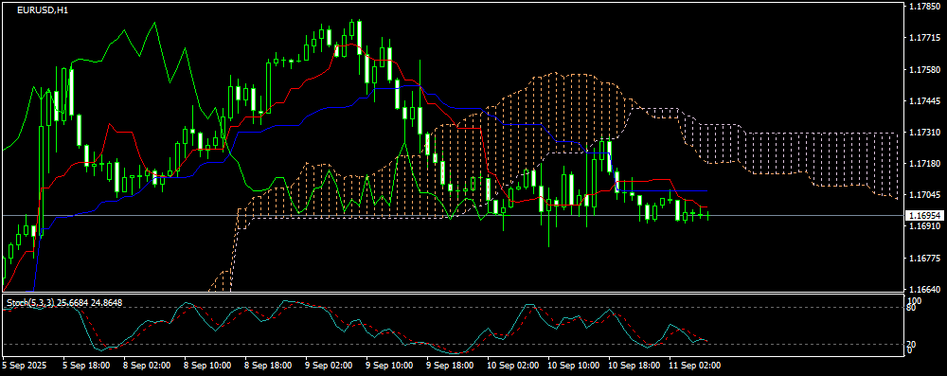Click the 9 Sep 18:00 time label
Image resolution: width=947 pixels, height=376 pixels.
(449, 366)
